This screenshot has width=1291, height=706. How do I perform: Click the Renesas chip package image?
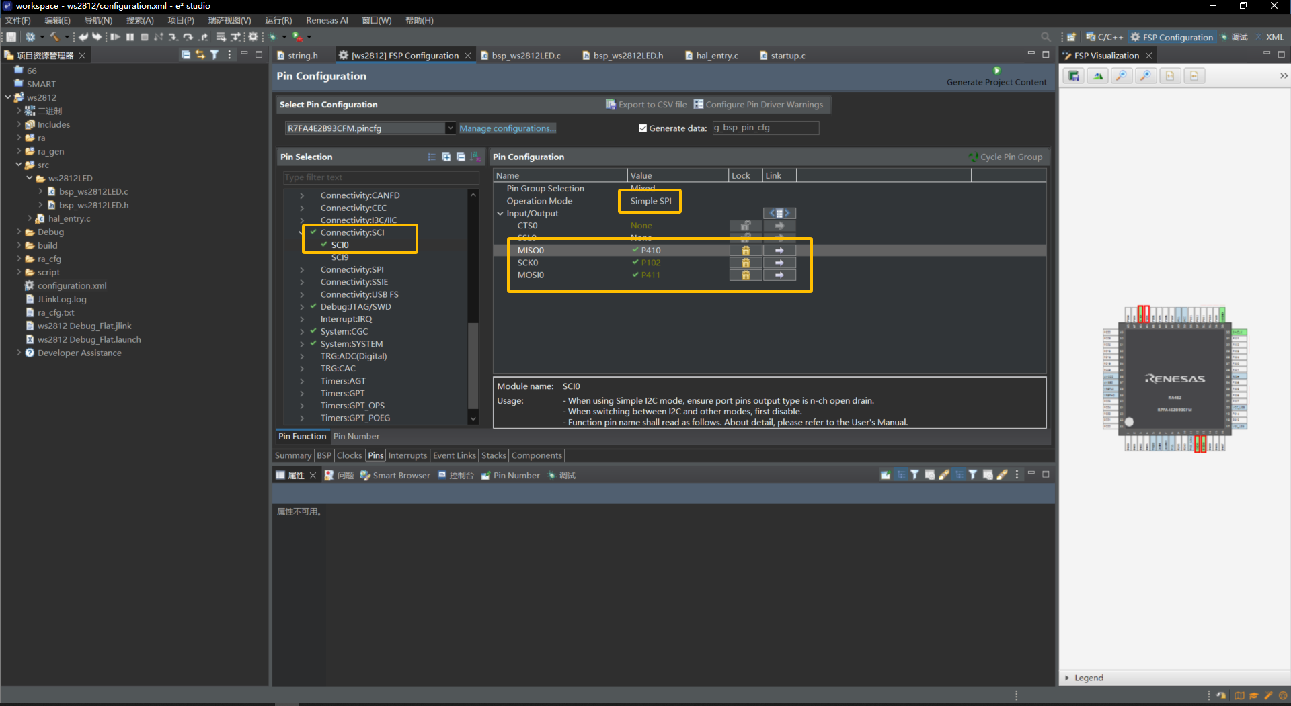click(1175, 380)
